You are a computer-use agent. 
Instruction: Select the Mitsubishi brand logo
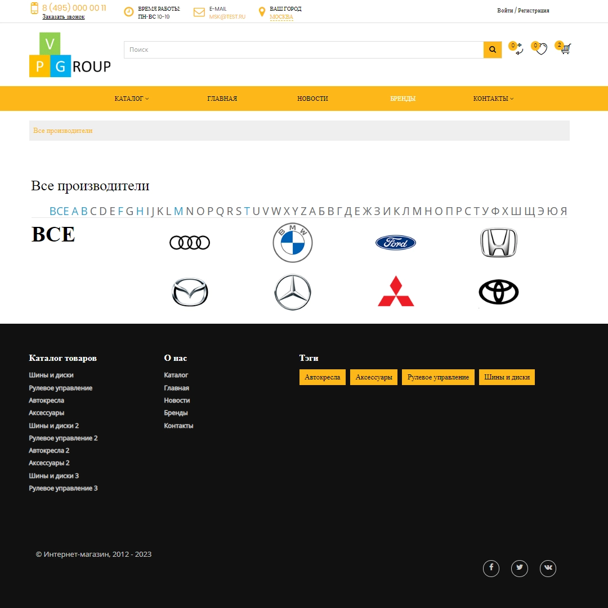click(396, 292)
